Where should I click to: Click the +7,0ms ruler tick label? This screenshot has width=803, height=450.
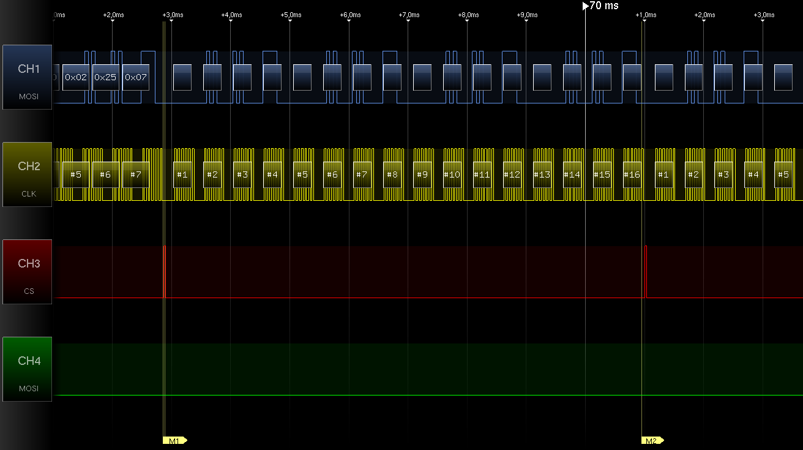pyautogui.click(x=408, y=15)
